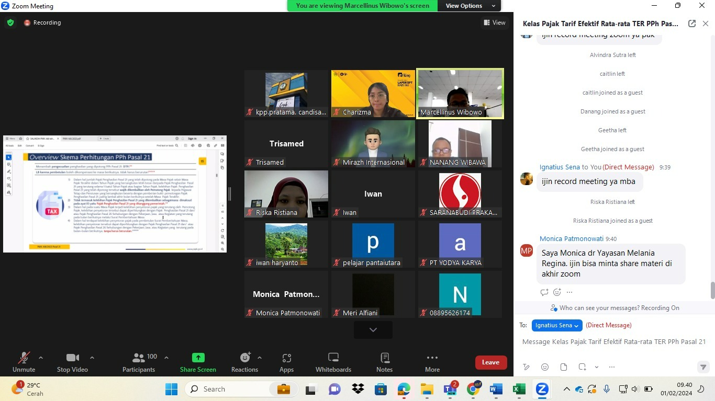The image size is (715, 401).
Task: Open the View layout menu
Action: pyautogui.click(x=495, y=22)
